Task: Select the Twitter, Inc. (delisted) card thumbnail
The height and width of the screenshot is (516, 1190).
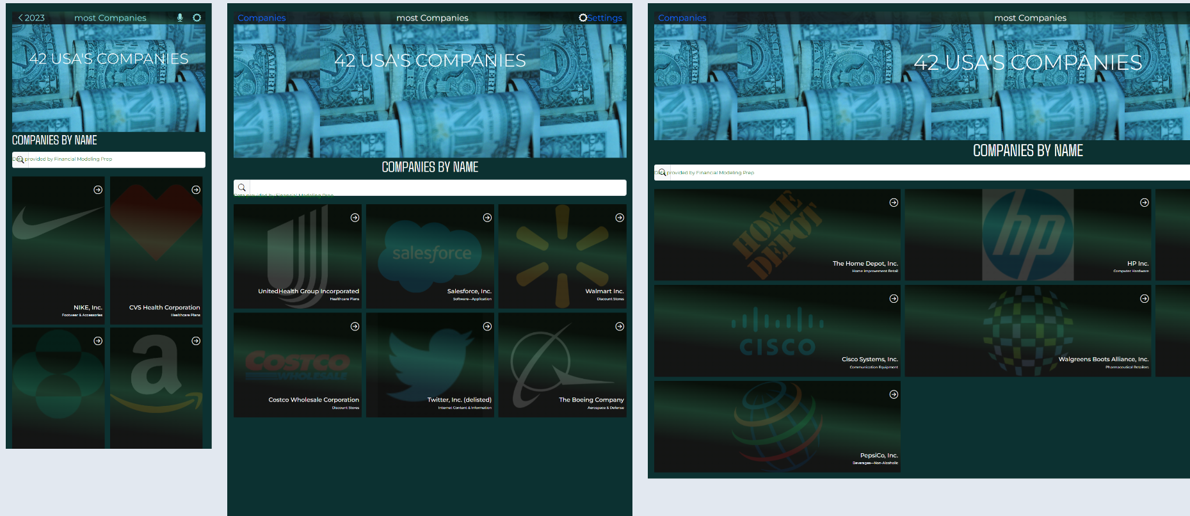Action: pos(430,365)
